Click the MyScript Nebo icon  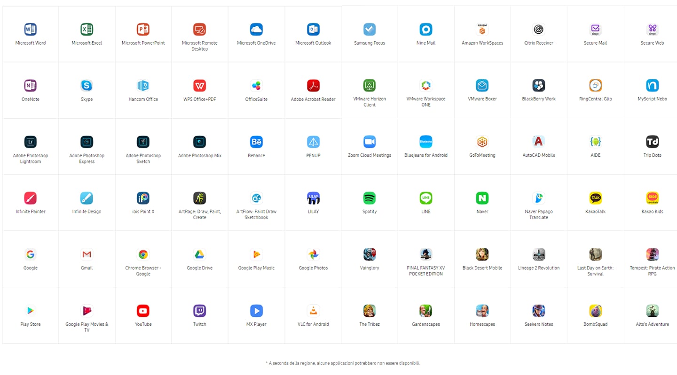coord(652,85)
